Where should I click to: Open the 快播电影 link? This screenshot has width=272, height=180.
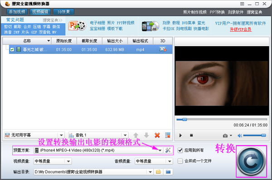201,29
